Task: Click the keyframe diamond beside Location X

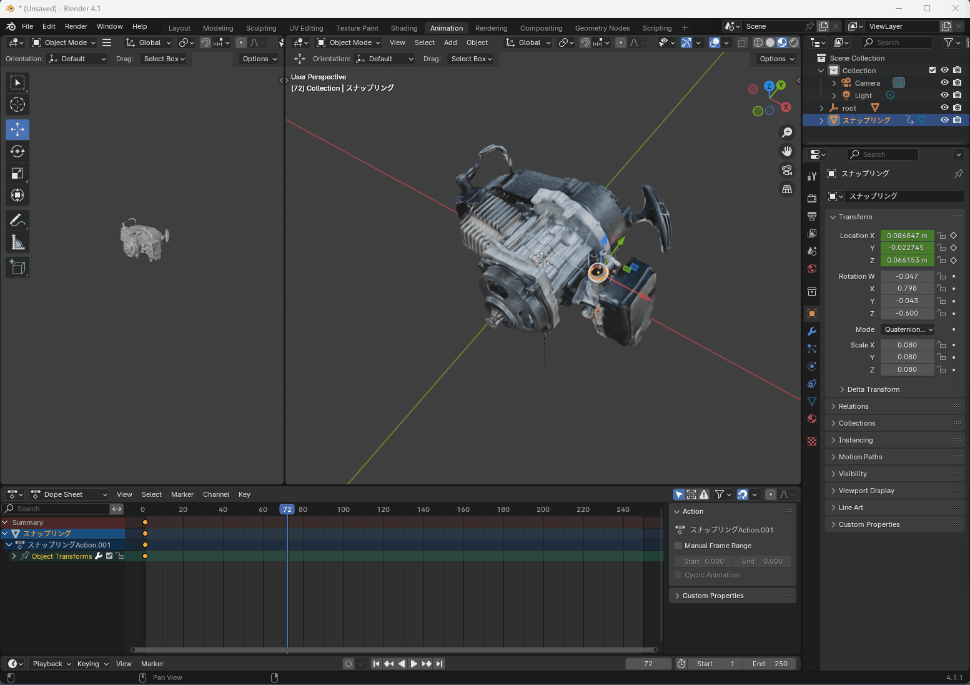Action: [954, 236]
